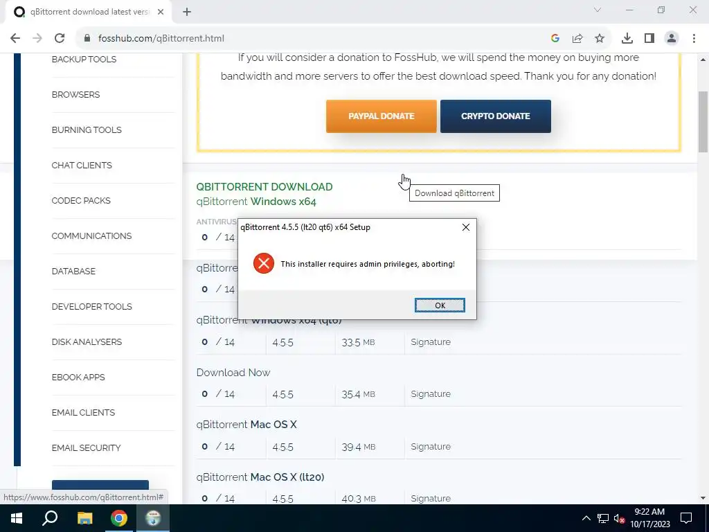Screen dimensions: 709x532
Task: Open Signature for the 33.5 MB file
Action: tap(431, 342)
